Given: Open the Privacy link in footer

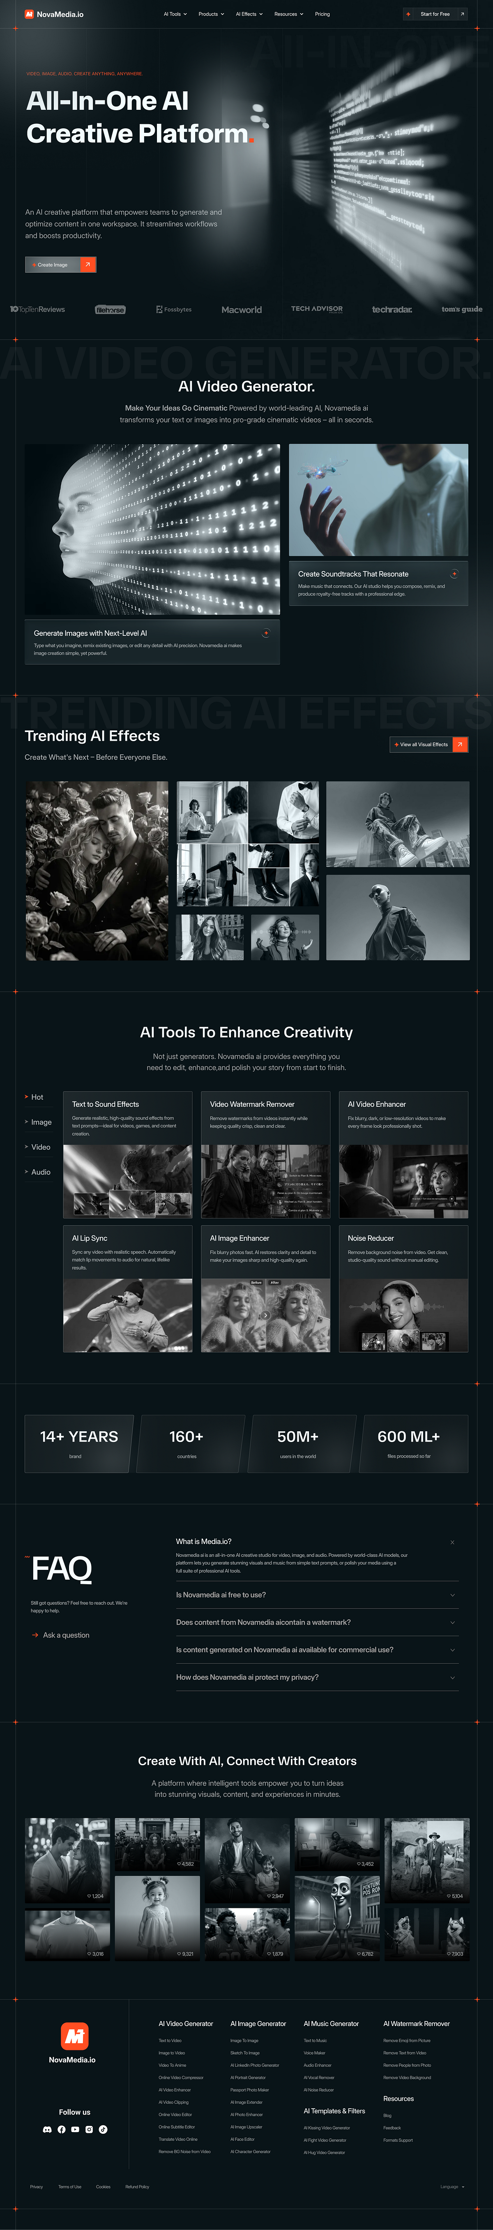Looking at the screenshot, I should point(36,2187).
